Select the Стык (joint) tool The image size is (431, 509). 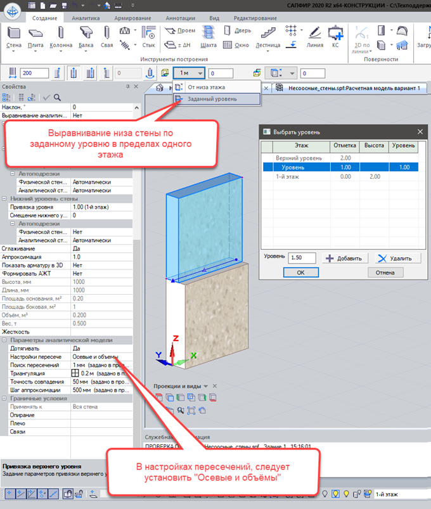coord(149,38)
